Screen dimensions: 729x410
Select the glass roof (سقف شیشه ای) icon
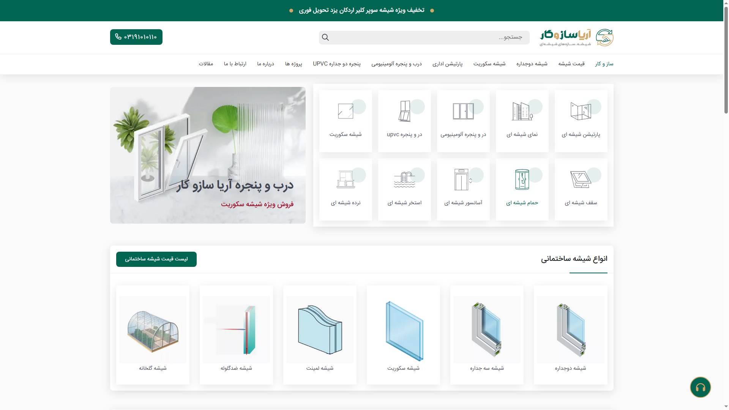point(581,180)
